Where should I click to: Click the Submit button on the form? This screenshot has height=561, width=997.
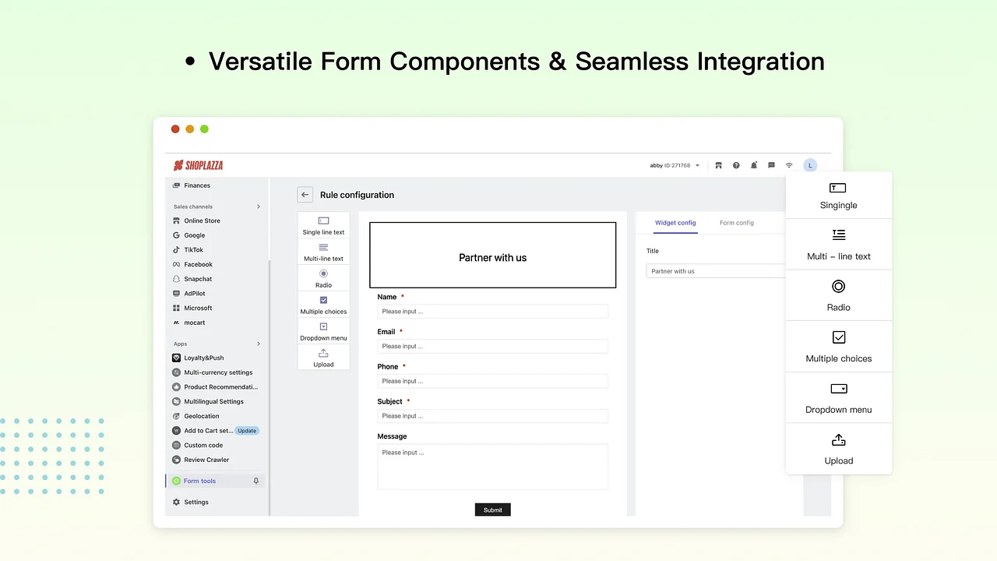[492, 510]
